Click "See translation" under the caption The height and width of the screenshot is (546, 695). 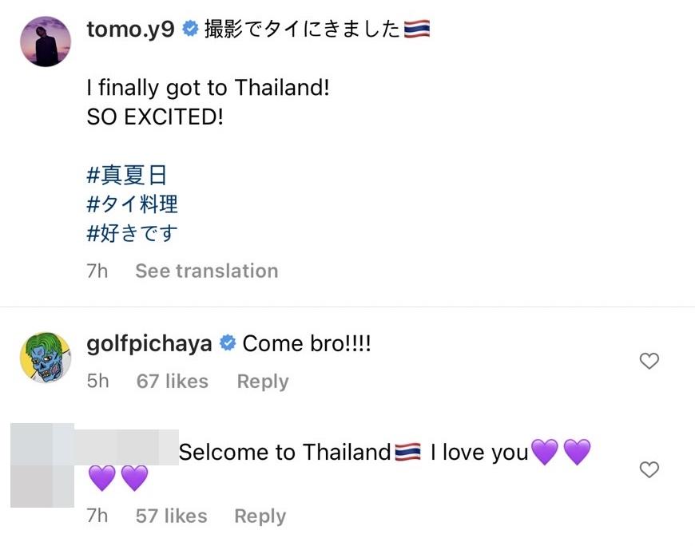tap(206, 271)
